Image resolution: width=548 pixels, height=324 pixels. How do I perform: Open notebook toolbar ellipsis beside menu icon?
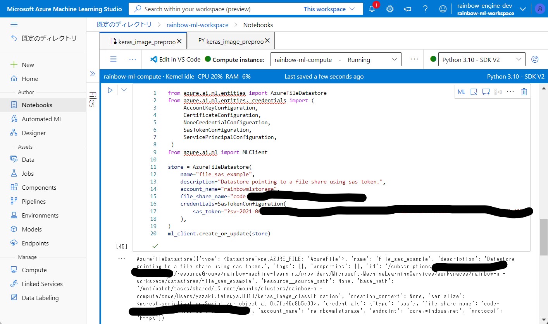point(133,59)
